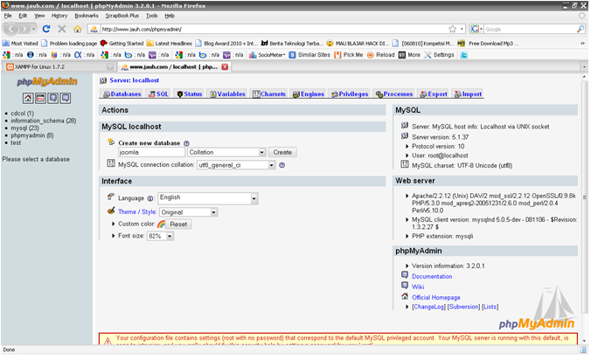
Task: Open the bookmarks toolbar overflow chevron
Action: tap(583, 44)
